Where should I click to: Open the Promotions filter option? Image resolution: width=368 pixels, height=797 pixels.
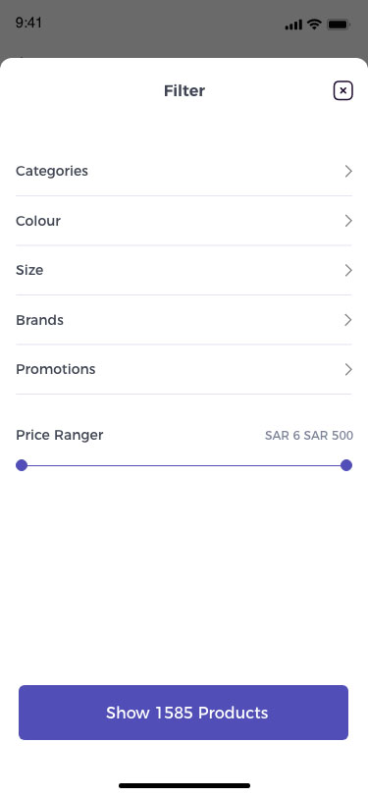[184, 369]
